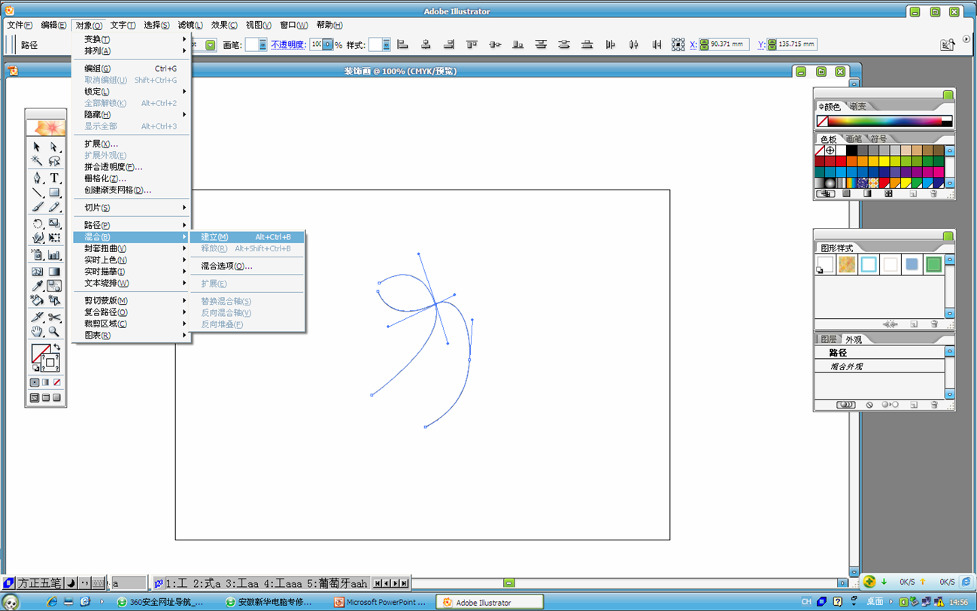This screenshot has width=977, height=611.
Task: Expand the 不透明度 opacity value dropdown
Action: tap(328, 45)
